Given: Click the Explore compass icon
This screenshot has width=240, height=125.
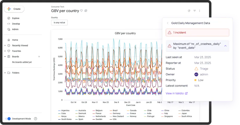Looking at the screenshot, I should 9,18.
